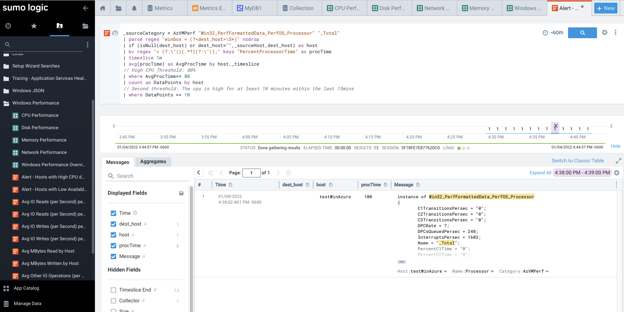Collapse the field browser chevron

coord(199,172)
